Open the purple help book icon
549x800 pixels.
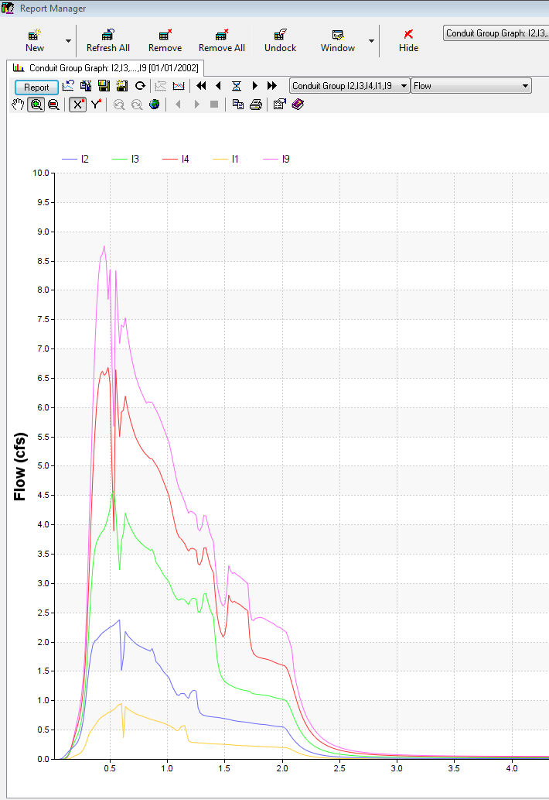pos(298,105)
